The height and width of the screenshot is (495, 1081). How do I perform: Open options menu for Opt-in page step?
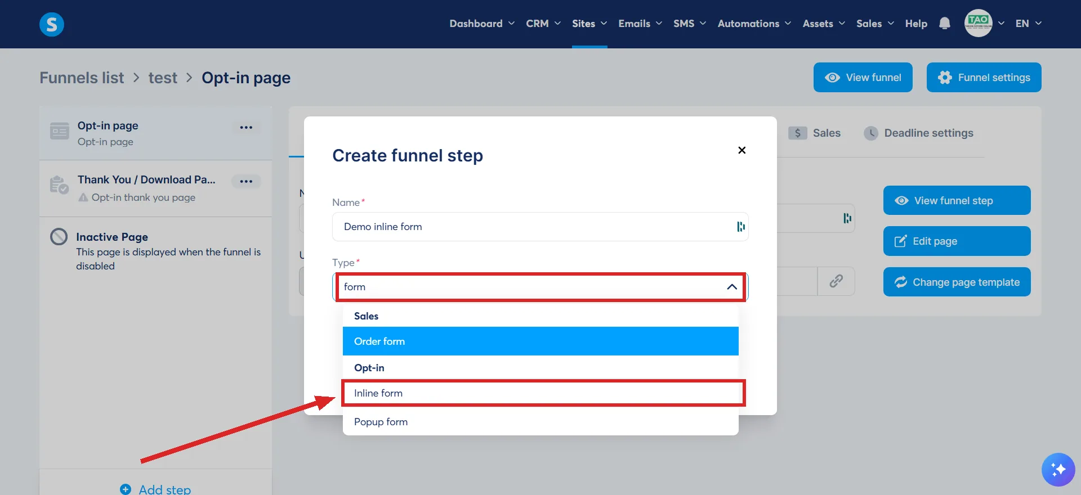coord(246,127)
